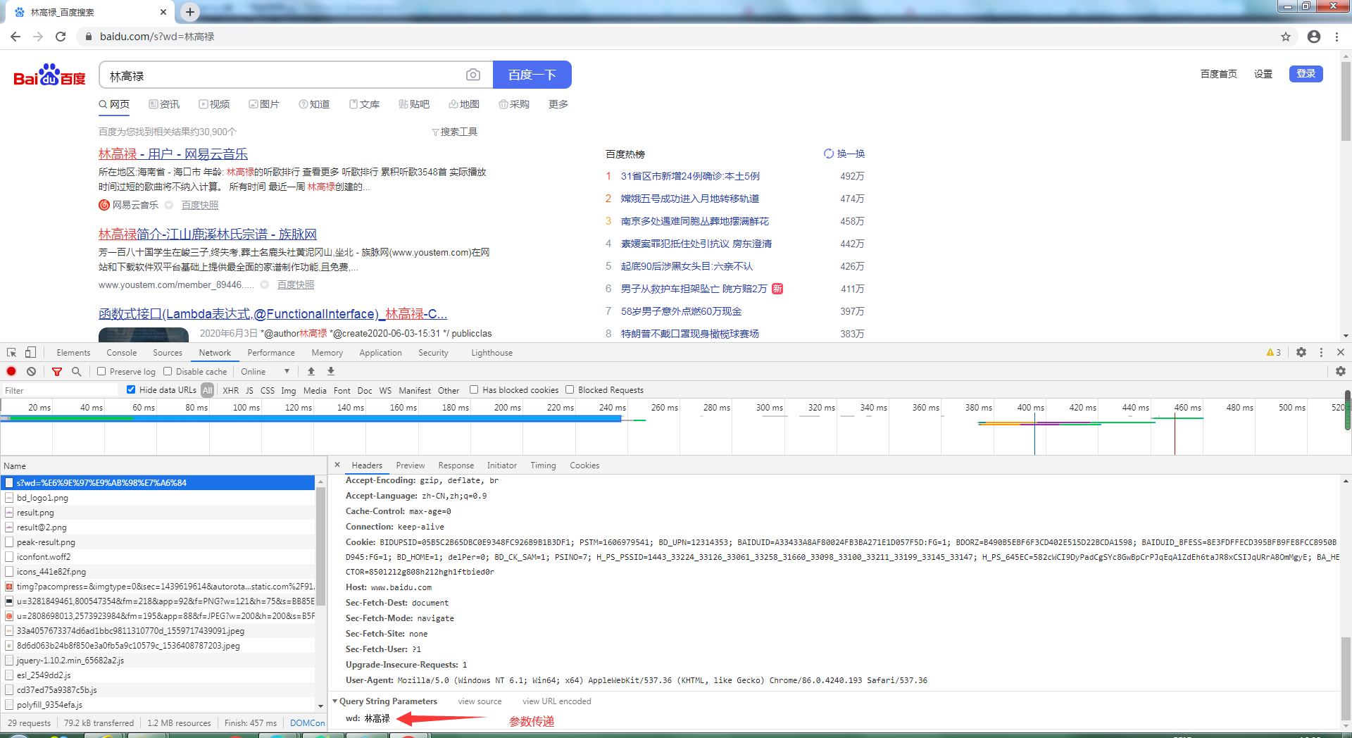1352x738 pixels.
Task: Open the 搜索工具 search tools filter
Action: [454, 132]
